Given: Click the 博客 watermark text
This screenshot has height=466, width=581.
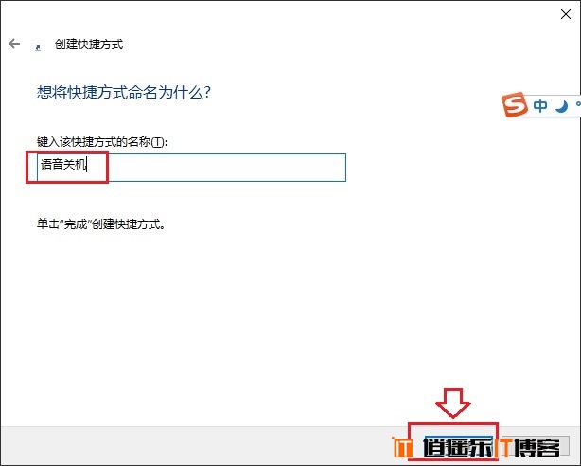Looking at the screenshot, I should (537, 447).
